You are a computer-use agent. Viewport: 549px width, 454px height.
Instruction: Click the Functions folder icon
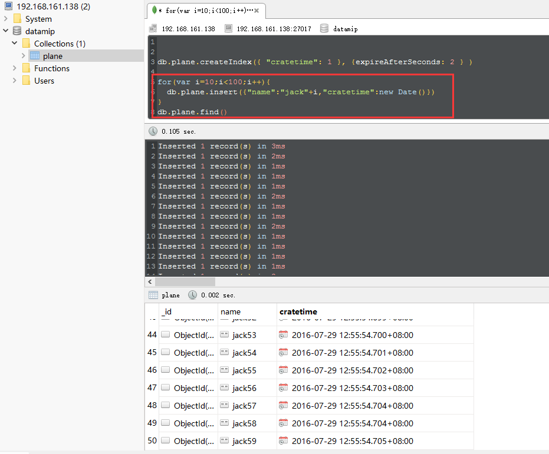[x=26, y=68]
